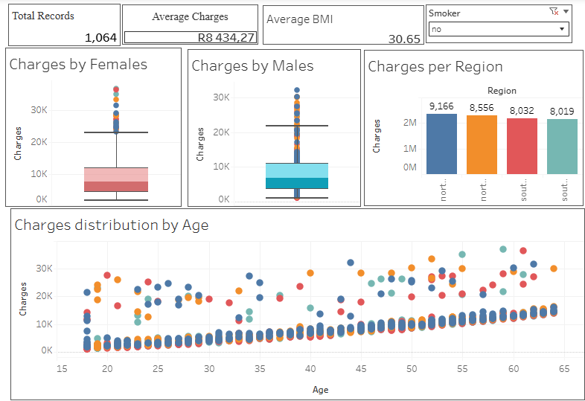The width and height of the screenshot is (585, 401).
Task: Clear the Smoker filter using the funnel icon
Action: [x=552, y=11]
